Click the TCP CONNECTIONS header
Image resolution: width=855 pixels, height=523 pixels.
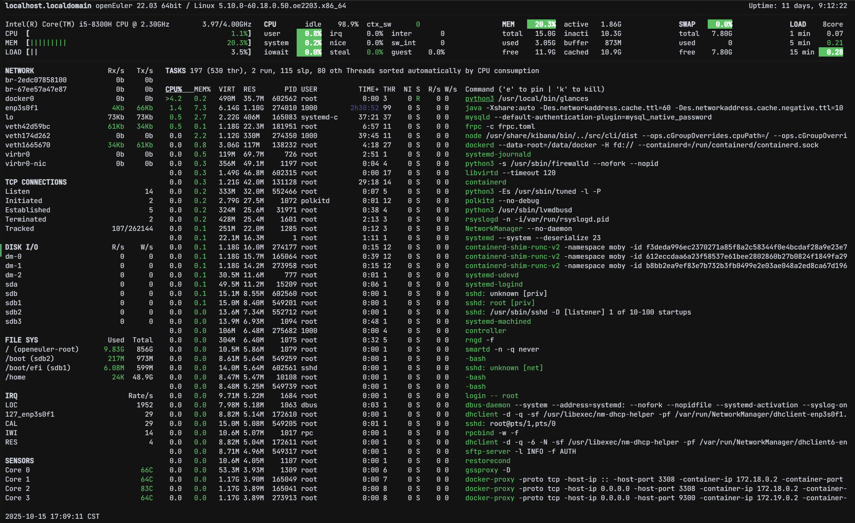coord(36,182)
